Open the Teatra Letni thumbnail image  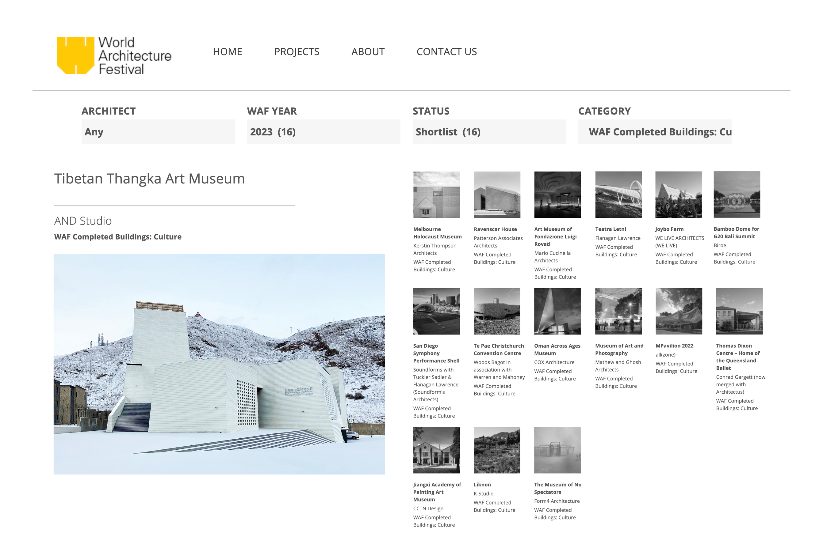tap(618, 195)
